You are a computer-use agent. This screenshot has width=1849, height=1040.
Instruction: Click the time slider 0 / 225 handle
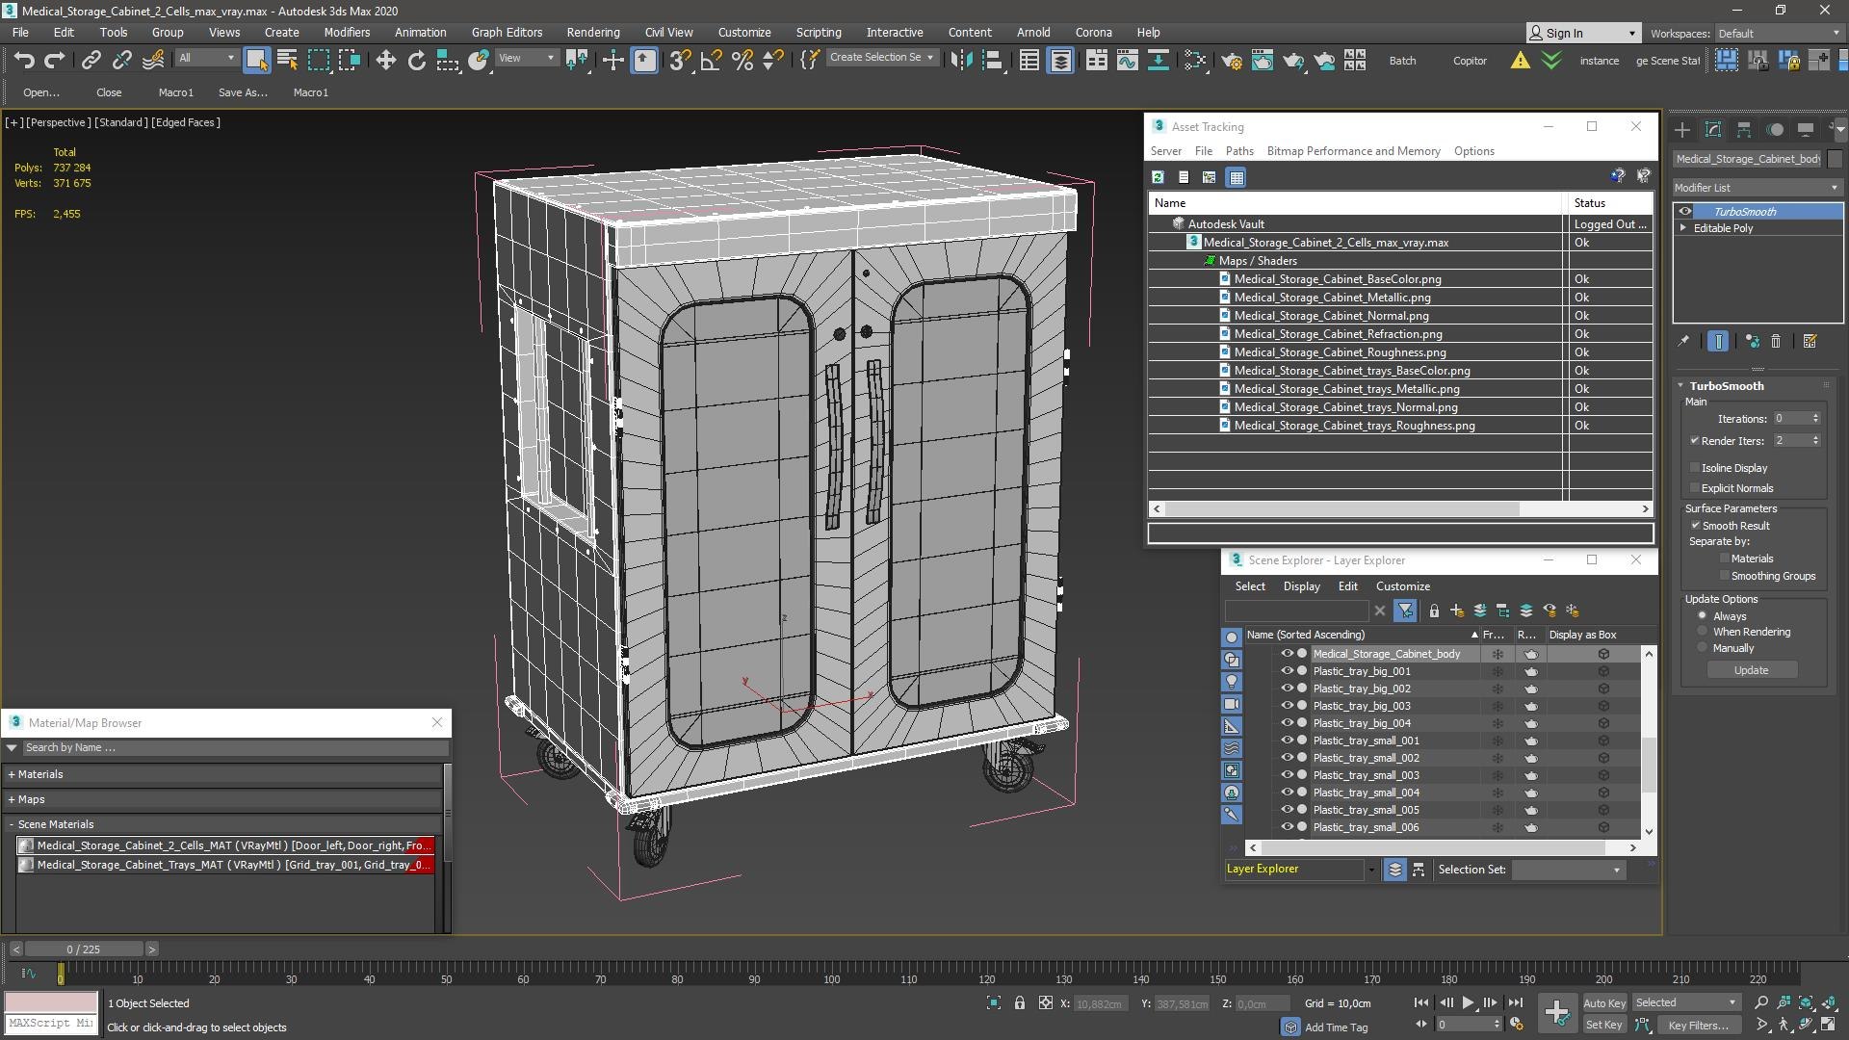click(84, 949)
